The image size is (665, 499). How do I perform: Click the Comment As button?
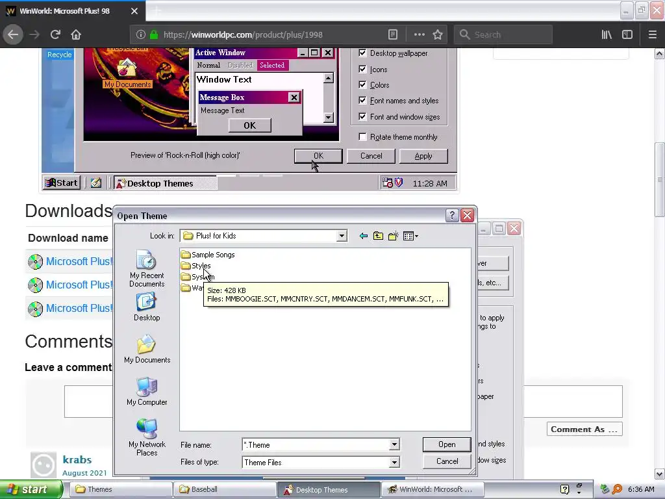pos(584,429)
